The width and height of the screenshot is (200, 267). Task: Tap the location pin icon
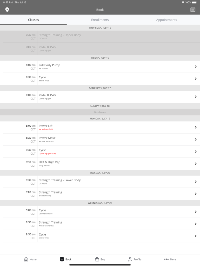7,10
